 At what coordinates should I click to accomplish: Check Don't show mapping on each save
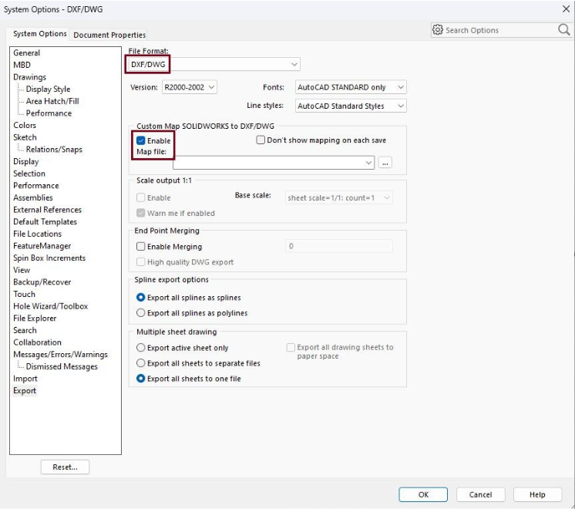coord(261,140)
